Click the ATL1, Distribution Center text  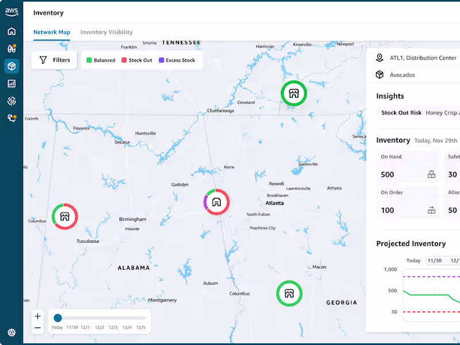pos(423,58)
